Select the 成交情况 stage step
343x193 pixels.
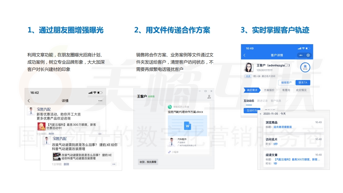[301, 90]
